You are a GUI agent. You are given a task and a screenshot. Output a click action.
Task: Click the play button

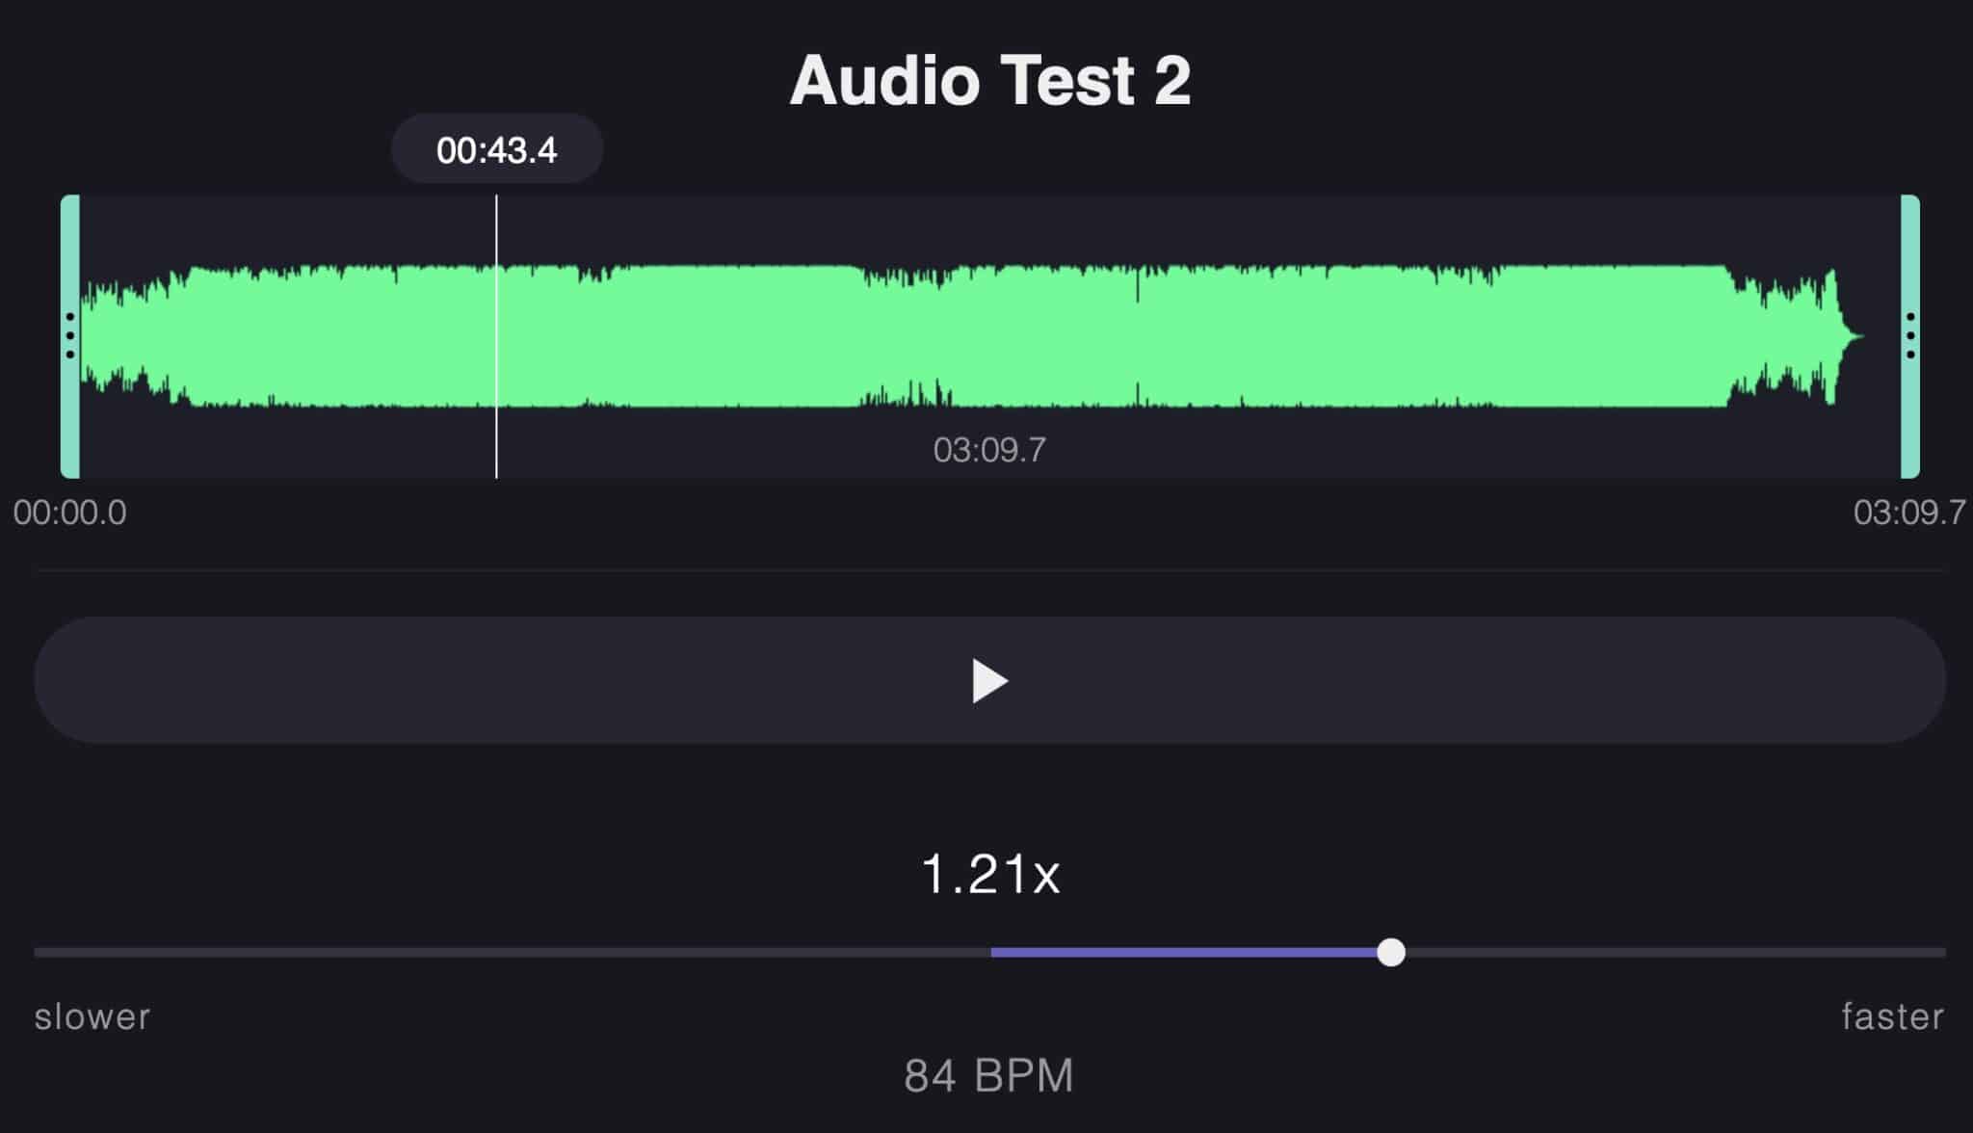(x=989, y=680)
